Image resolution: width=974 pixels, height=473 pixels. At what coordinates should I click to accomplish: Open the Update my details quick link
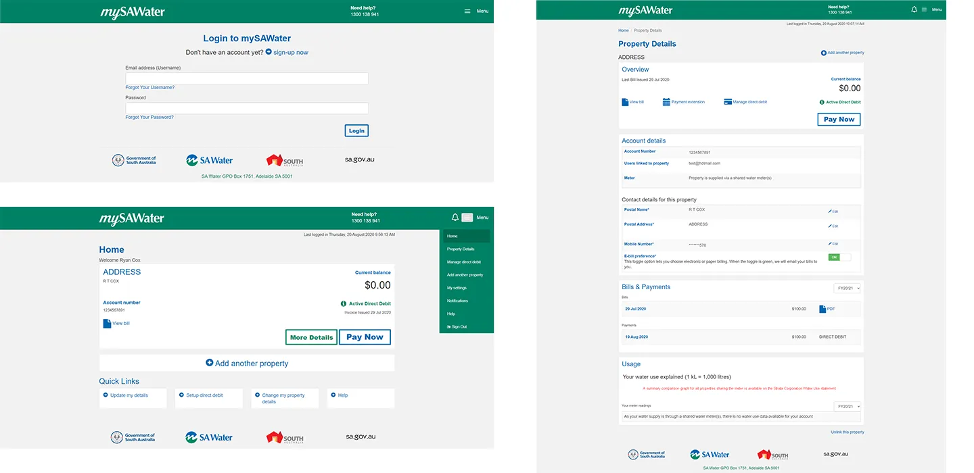(x=133, y=398)
